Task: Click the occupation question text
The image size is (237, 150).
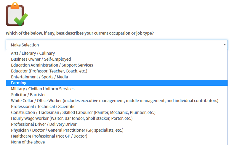Action: (x=80, y=33)
